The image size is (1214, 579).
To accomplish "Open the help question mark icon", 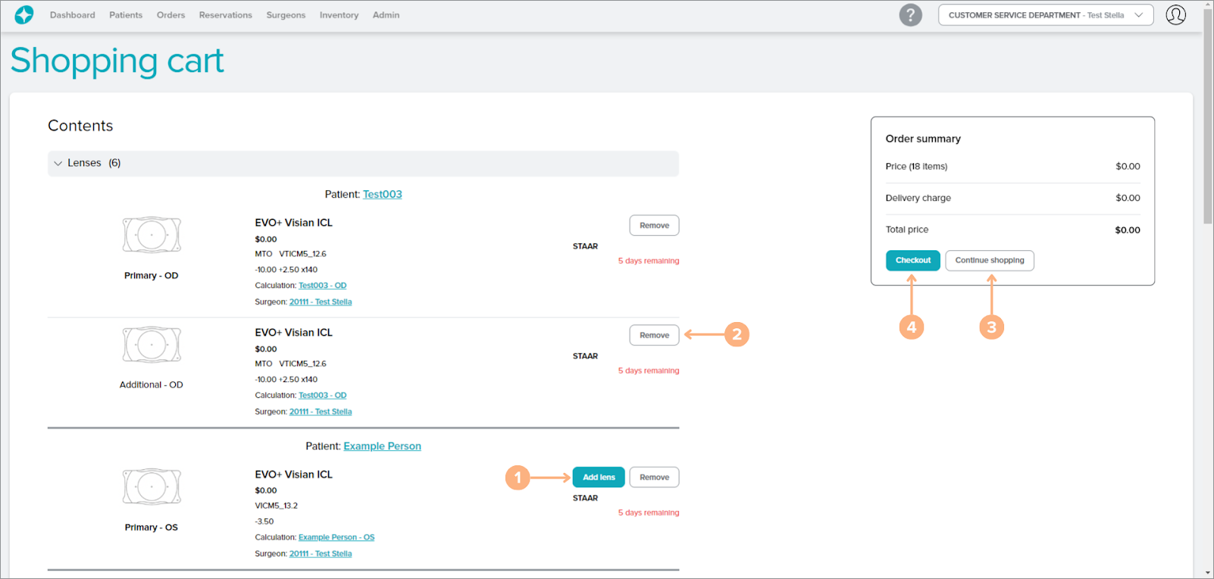I will [x=910, y=15].
